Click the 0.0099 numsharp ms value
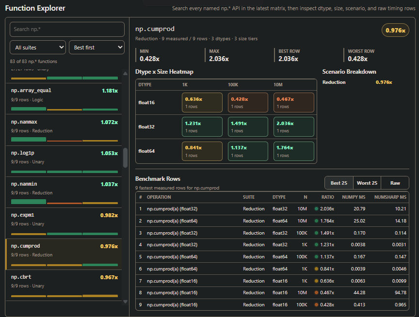 399,281
